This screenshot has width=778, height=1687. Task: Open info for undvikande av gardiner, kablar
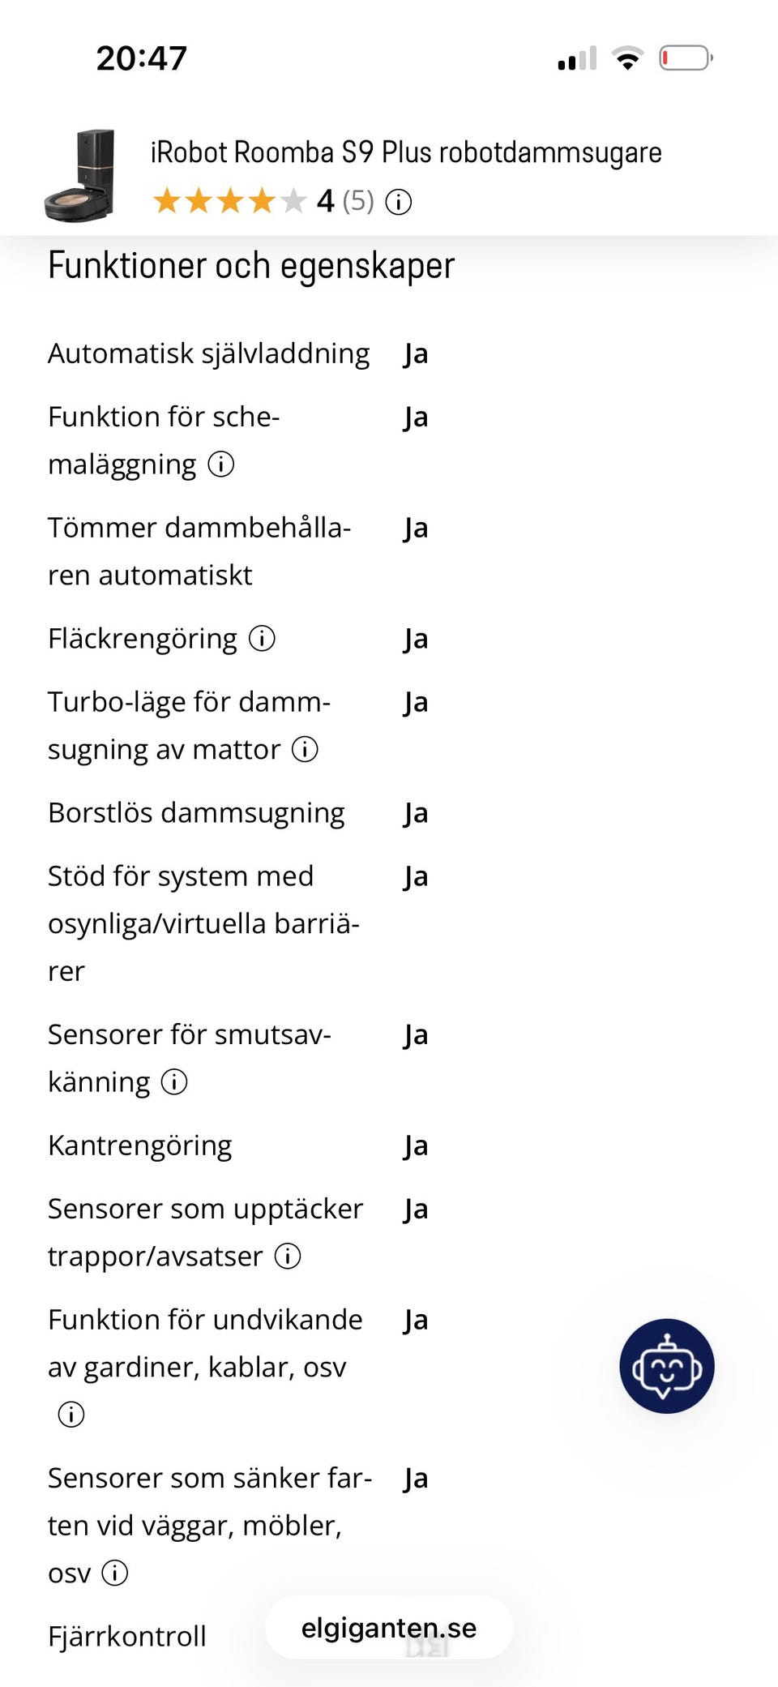pyautogui.click(x=71, y=1415)
